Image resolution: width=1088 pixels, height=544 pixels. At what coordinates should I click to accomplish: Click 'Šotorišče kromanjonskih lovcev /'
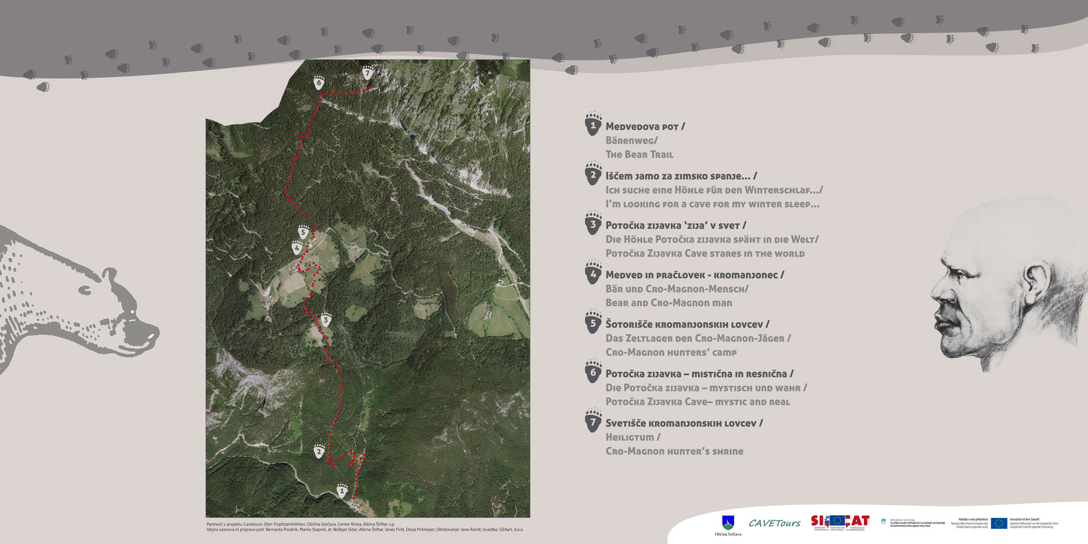pyautogui.click(x=688, y=325)
